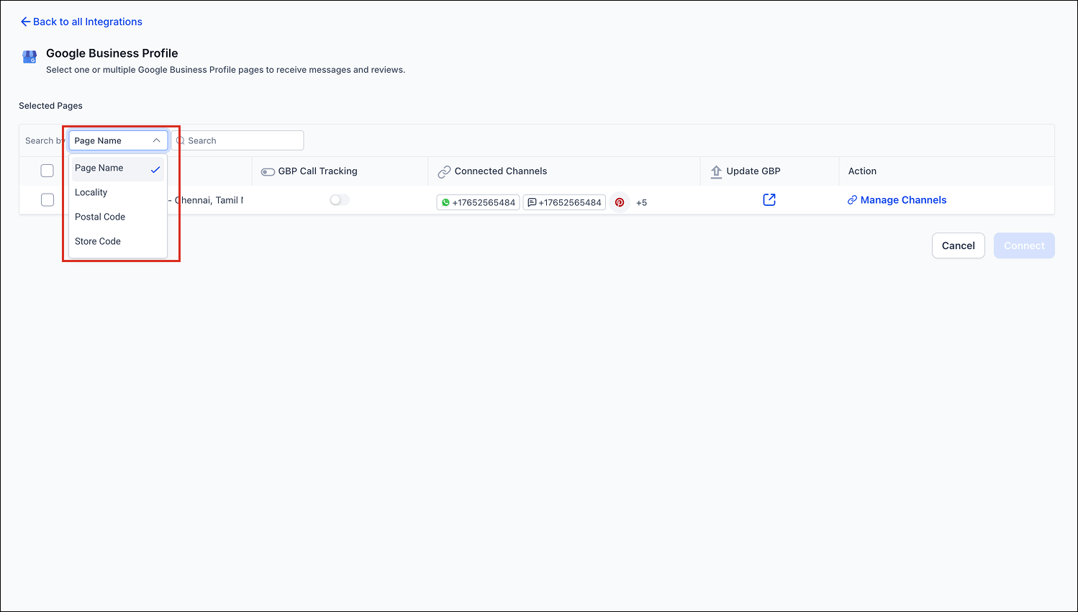
Task: Go back to all Integrations
Action: pyautogui.click(x=81, y=22)
